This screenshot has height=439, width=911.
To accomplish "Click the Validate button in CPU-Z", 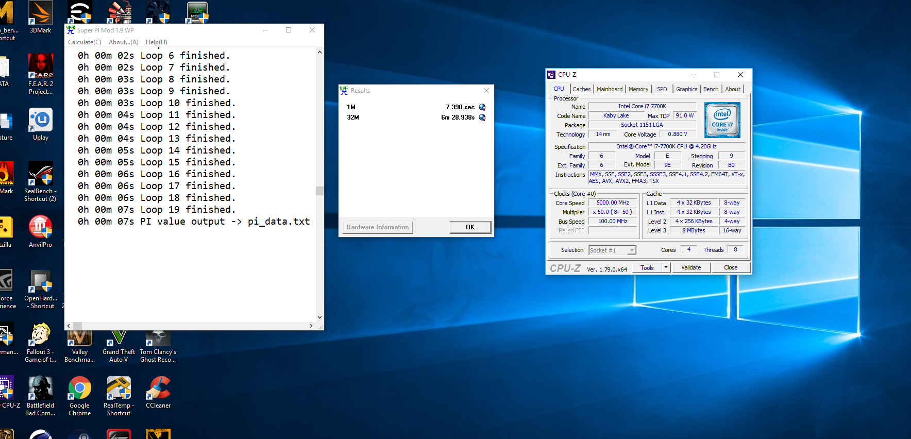I will (691, 267).
